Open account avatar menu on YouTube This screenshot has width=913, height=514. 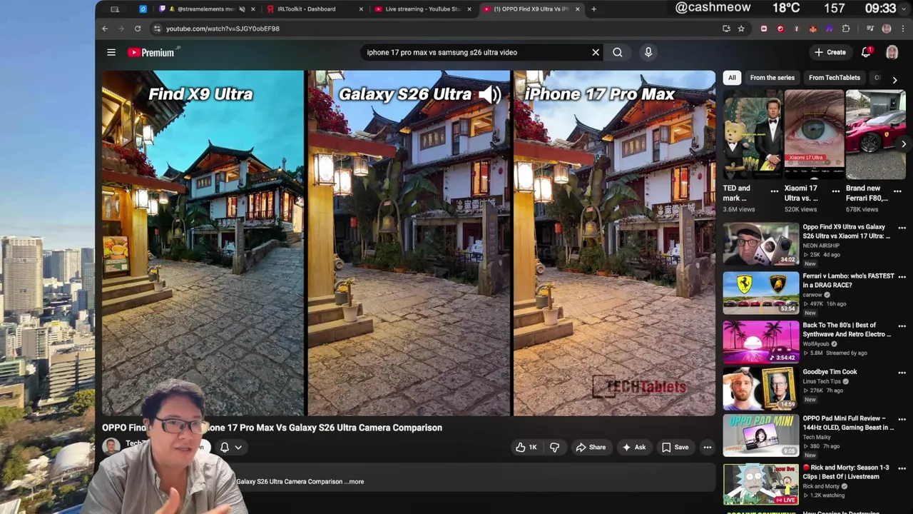(892, 52)
